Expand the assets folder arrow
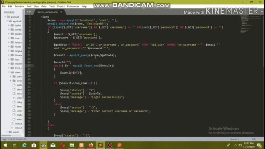This screenshot has width=265, height=149. point(7,132)
